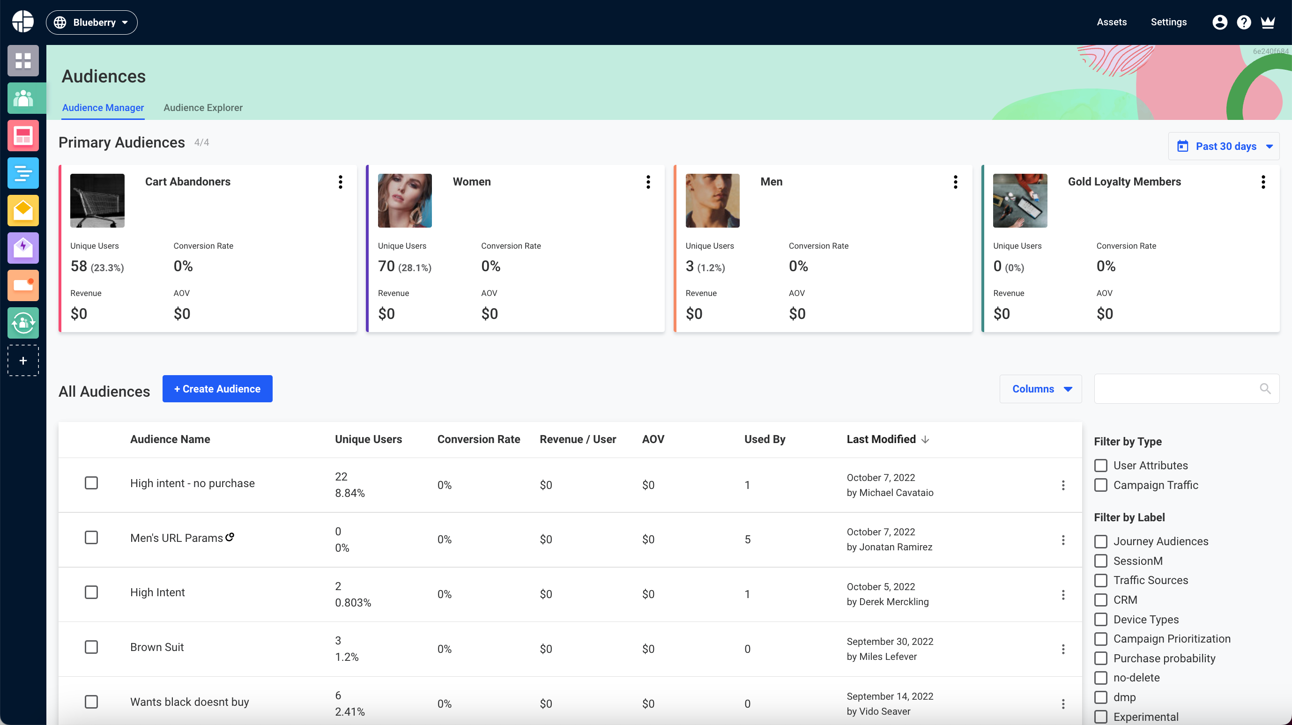Select the Audiences people icon in sidebar
Viewport: 1292px width, 725px height.
[23, 98]
